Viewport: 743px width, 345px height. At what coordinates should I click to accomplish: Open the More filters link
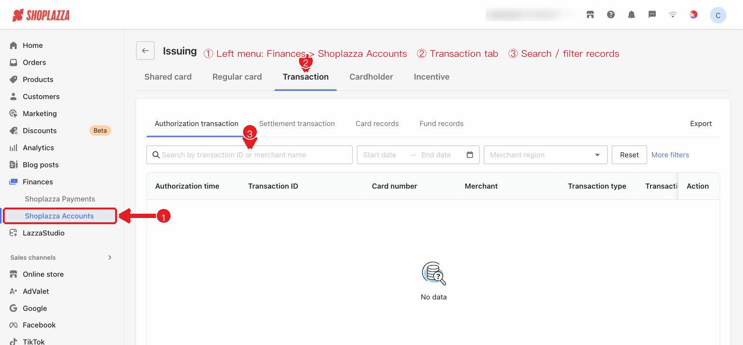coord(670,155)
